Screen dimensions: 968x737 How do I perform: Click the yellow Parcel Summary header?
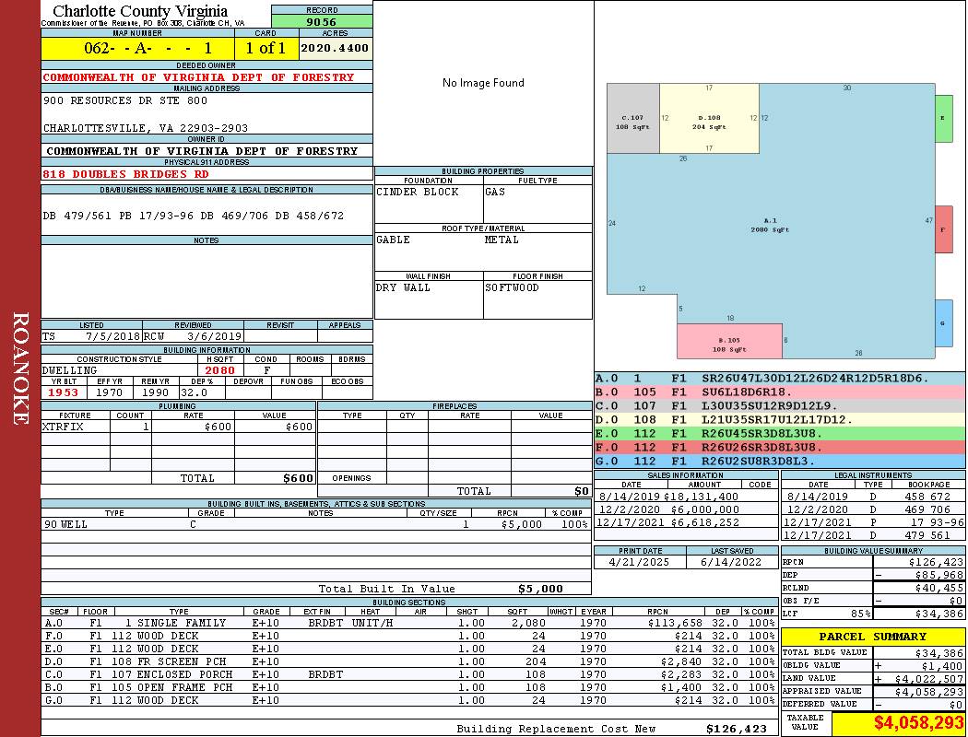coord(873,637)
